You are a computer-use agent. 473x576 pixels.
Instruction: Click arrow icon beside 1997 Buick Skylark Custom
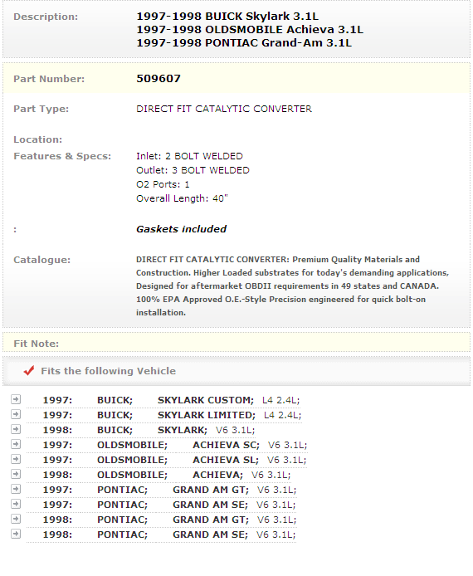click(x=16, y=399)
